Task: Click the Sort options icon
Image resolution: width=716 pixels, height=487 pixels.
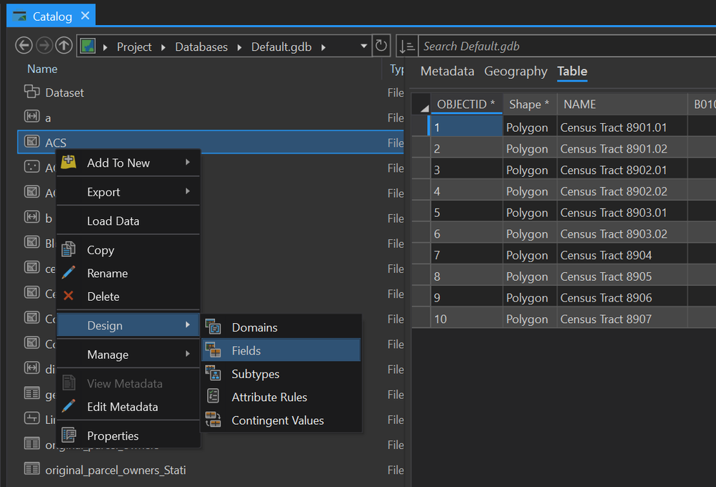Action: 406,46
